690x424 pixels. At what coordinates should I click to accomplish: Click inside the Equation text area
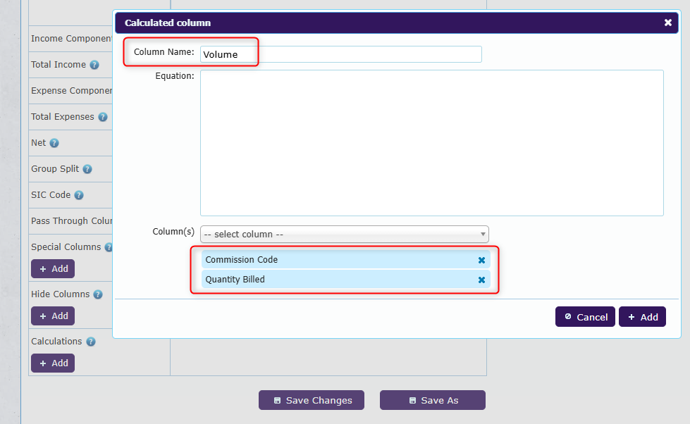pyautogui.click(x=431, y=143)
